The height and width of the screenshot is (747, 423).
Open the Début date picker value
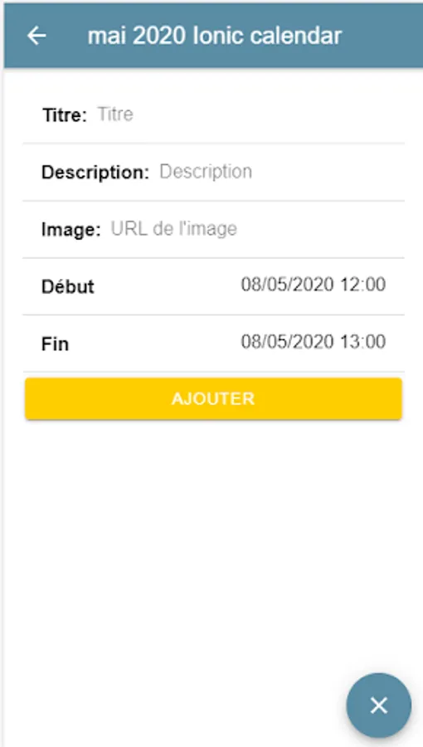(x=313, y=285)
